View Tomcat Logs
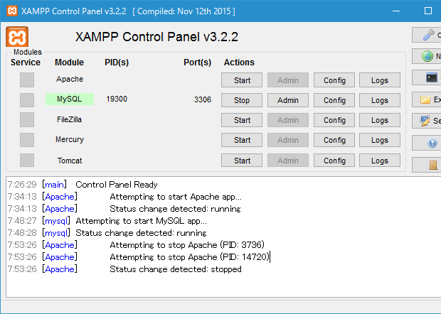 click(x=380, y=161)
